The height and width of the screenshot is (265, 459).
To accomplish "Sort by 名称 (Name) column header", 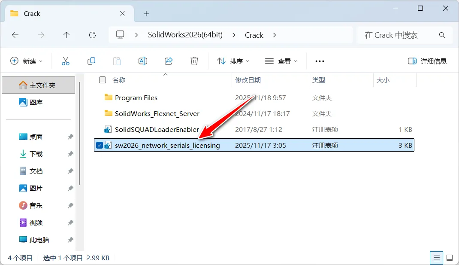I will (119, 80).
